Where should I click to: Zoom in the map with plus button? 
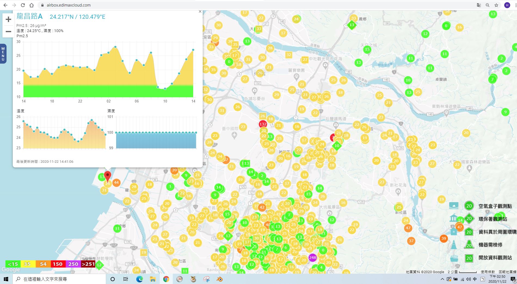coord(8,19)
